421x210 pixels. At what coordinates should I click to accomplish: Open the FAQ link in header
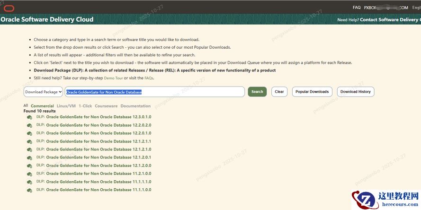pos(357,8)
